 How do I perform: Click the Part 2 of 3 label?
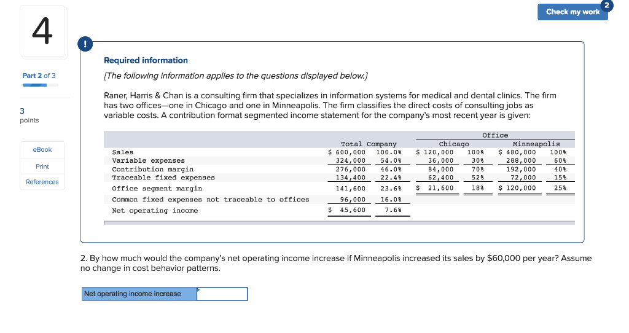(x=39, y=76)
